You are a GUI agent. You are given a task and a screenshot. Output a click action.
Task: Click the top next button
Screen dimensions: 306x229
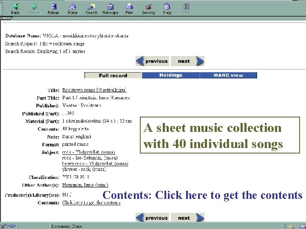click(x=187, y=61)
